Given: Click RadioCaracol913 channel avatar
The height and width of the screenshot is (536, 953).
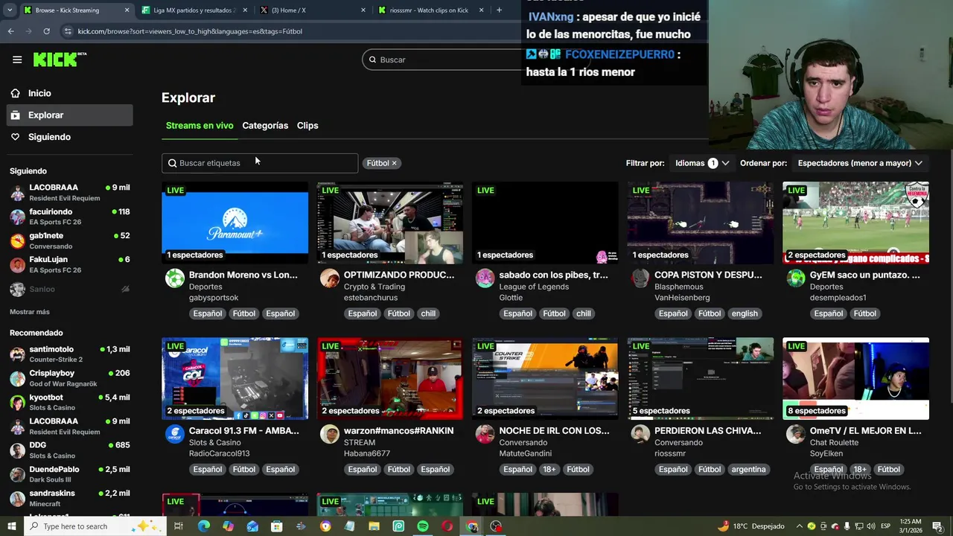Looking at the screenshot, I should [x=175, y=434].
